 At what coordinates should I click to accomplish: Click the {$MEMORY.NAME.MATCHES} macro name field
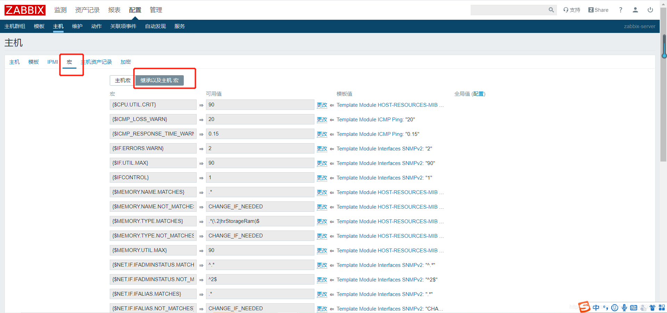click(x=153, y=192)
